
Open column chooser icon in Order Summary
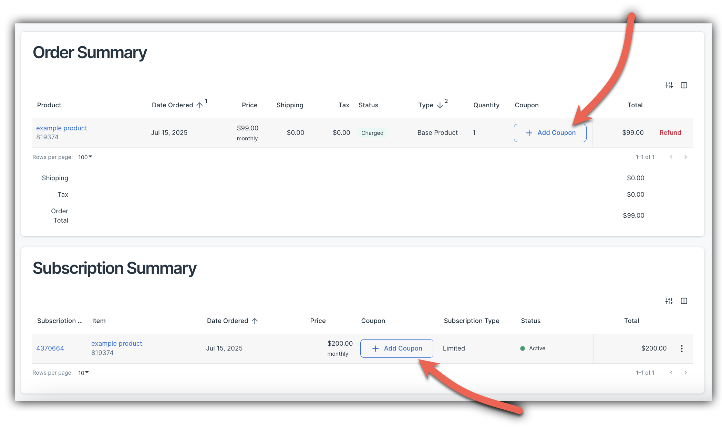click(x=684, y=85)
